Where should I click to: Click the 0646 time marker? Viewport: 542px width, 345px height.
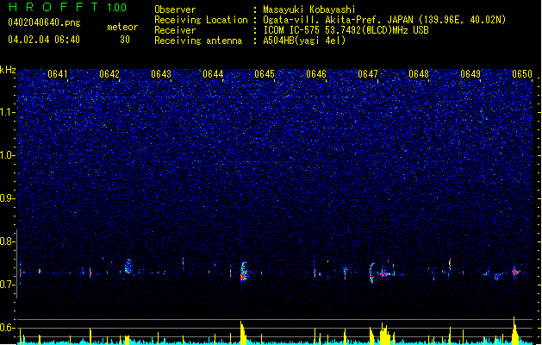tap(316, 74)
